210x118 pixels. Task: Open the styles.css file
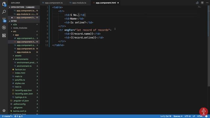coord(24,83)
